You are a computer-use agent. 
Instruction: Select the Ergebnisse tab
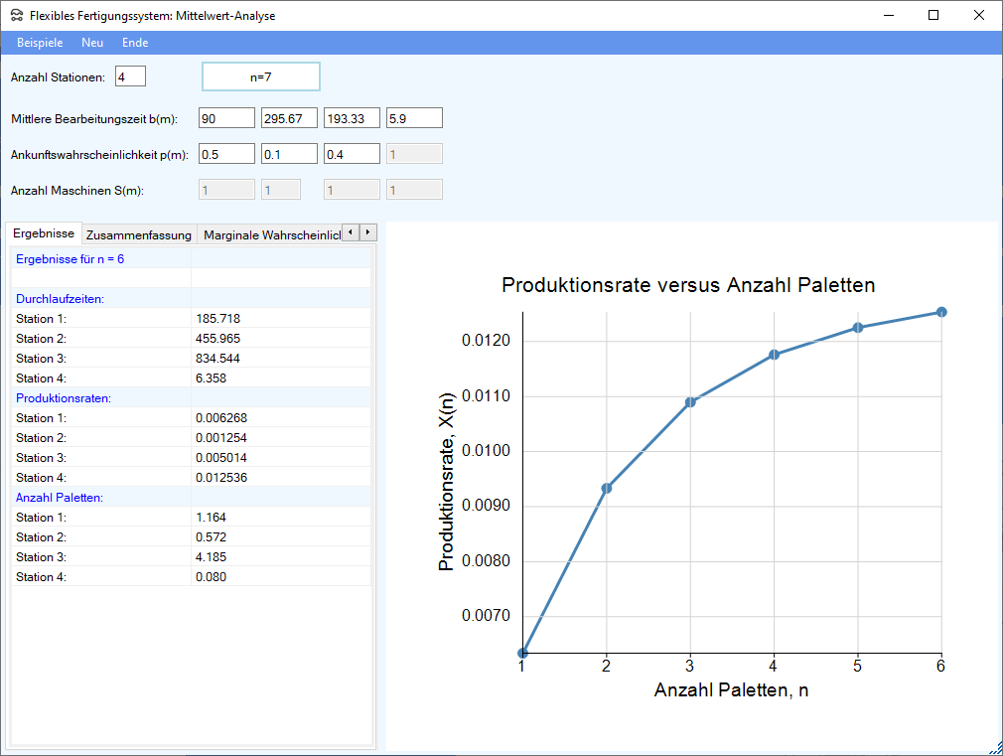pos(44,233)
